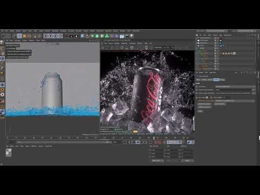
Task: Open the lower dropdown in Attribute Manager
Action: point(235,101)
